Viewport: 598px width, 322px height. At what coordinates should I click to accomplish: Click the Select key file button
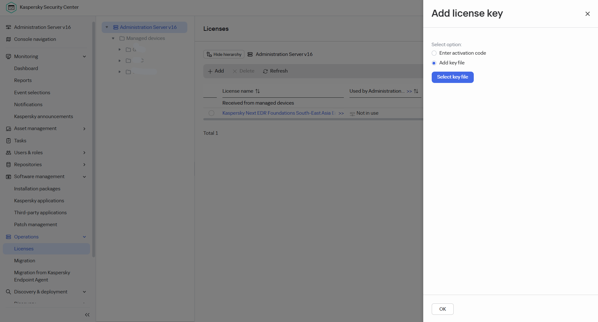[x=452, y=77]
